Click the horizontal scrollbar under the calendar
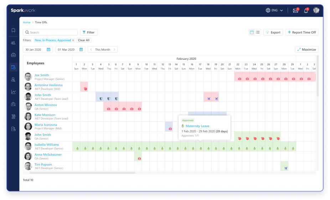This screenshot has height=200, width=330. 82,173
